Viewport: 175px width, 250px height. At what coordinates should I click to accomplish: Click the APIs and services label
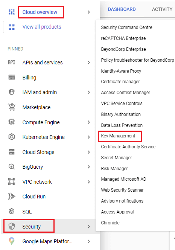click(x=43, y=62)
